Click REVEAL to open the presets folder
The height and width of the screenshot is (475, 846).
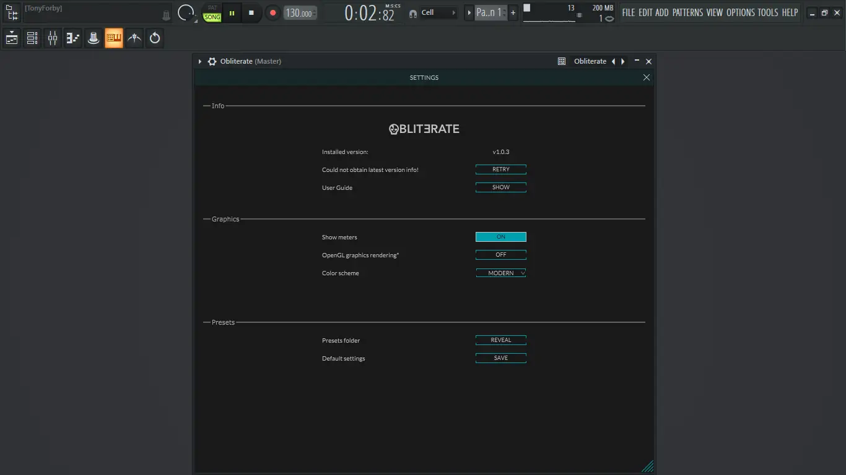coord(500,340)
